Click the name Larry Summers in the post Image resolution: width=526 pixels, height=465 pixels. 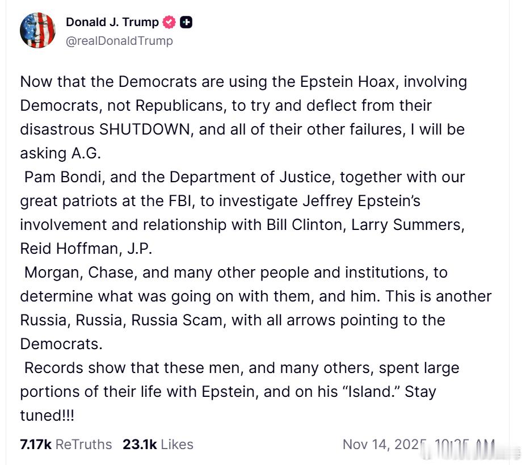(x=407, y=225)
